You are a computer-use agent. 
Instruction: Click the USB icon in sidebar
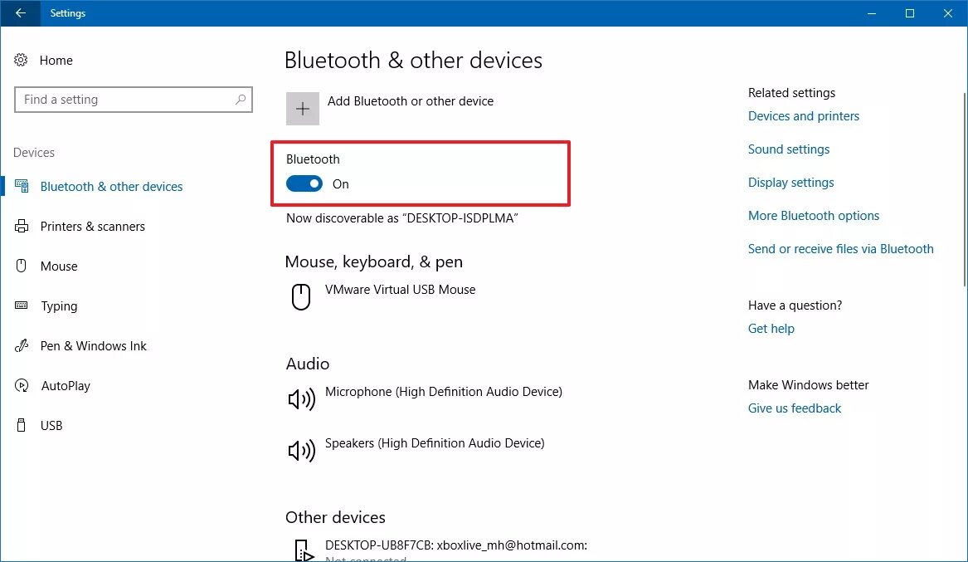[22, 426]
